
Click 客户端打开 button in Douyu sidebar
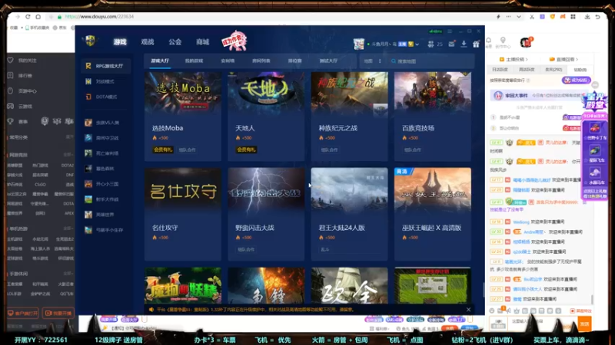(23, 313)
